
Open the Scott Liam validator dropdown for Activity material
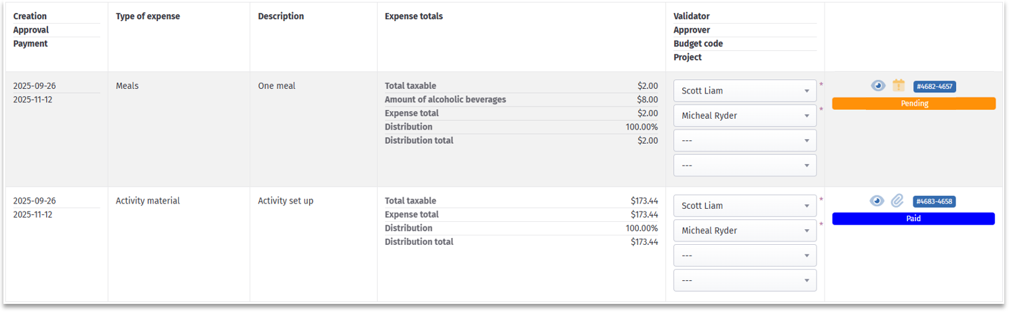[x=745, y=206]
